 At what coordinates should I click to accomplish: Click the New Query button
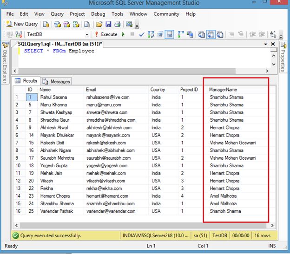tap(22, 24)
